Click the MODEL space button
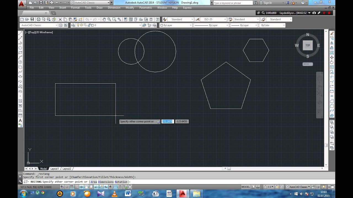Viewport: 353px width, 198px height. click(246, 187)
